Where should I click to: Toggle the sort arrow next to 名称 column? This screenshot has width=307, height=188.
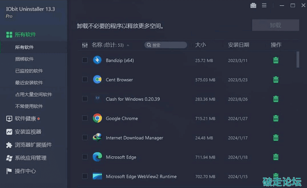(x=128, y=45)
